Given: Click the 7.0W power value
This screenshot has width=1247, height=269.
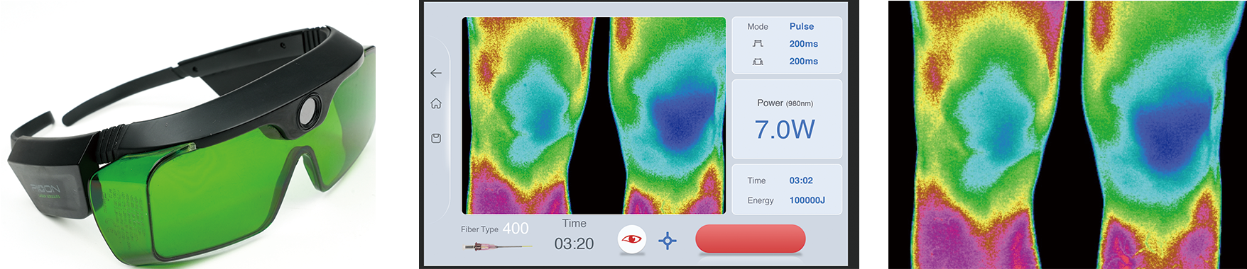Looking at the screenshot, I should coord(785,130).
